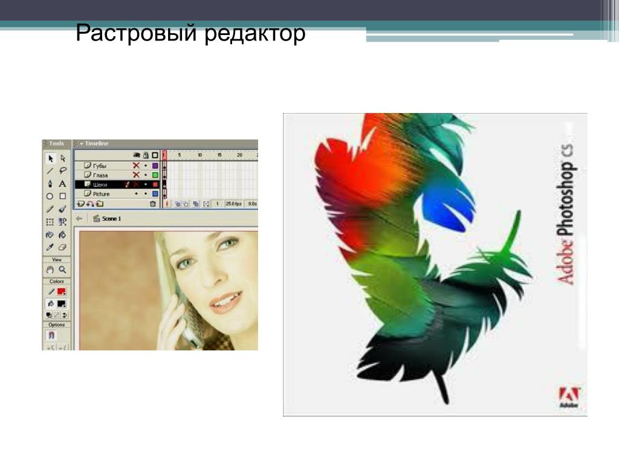Select the Oval tool
The image size is (619, 464).
50,196
